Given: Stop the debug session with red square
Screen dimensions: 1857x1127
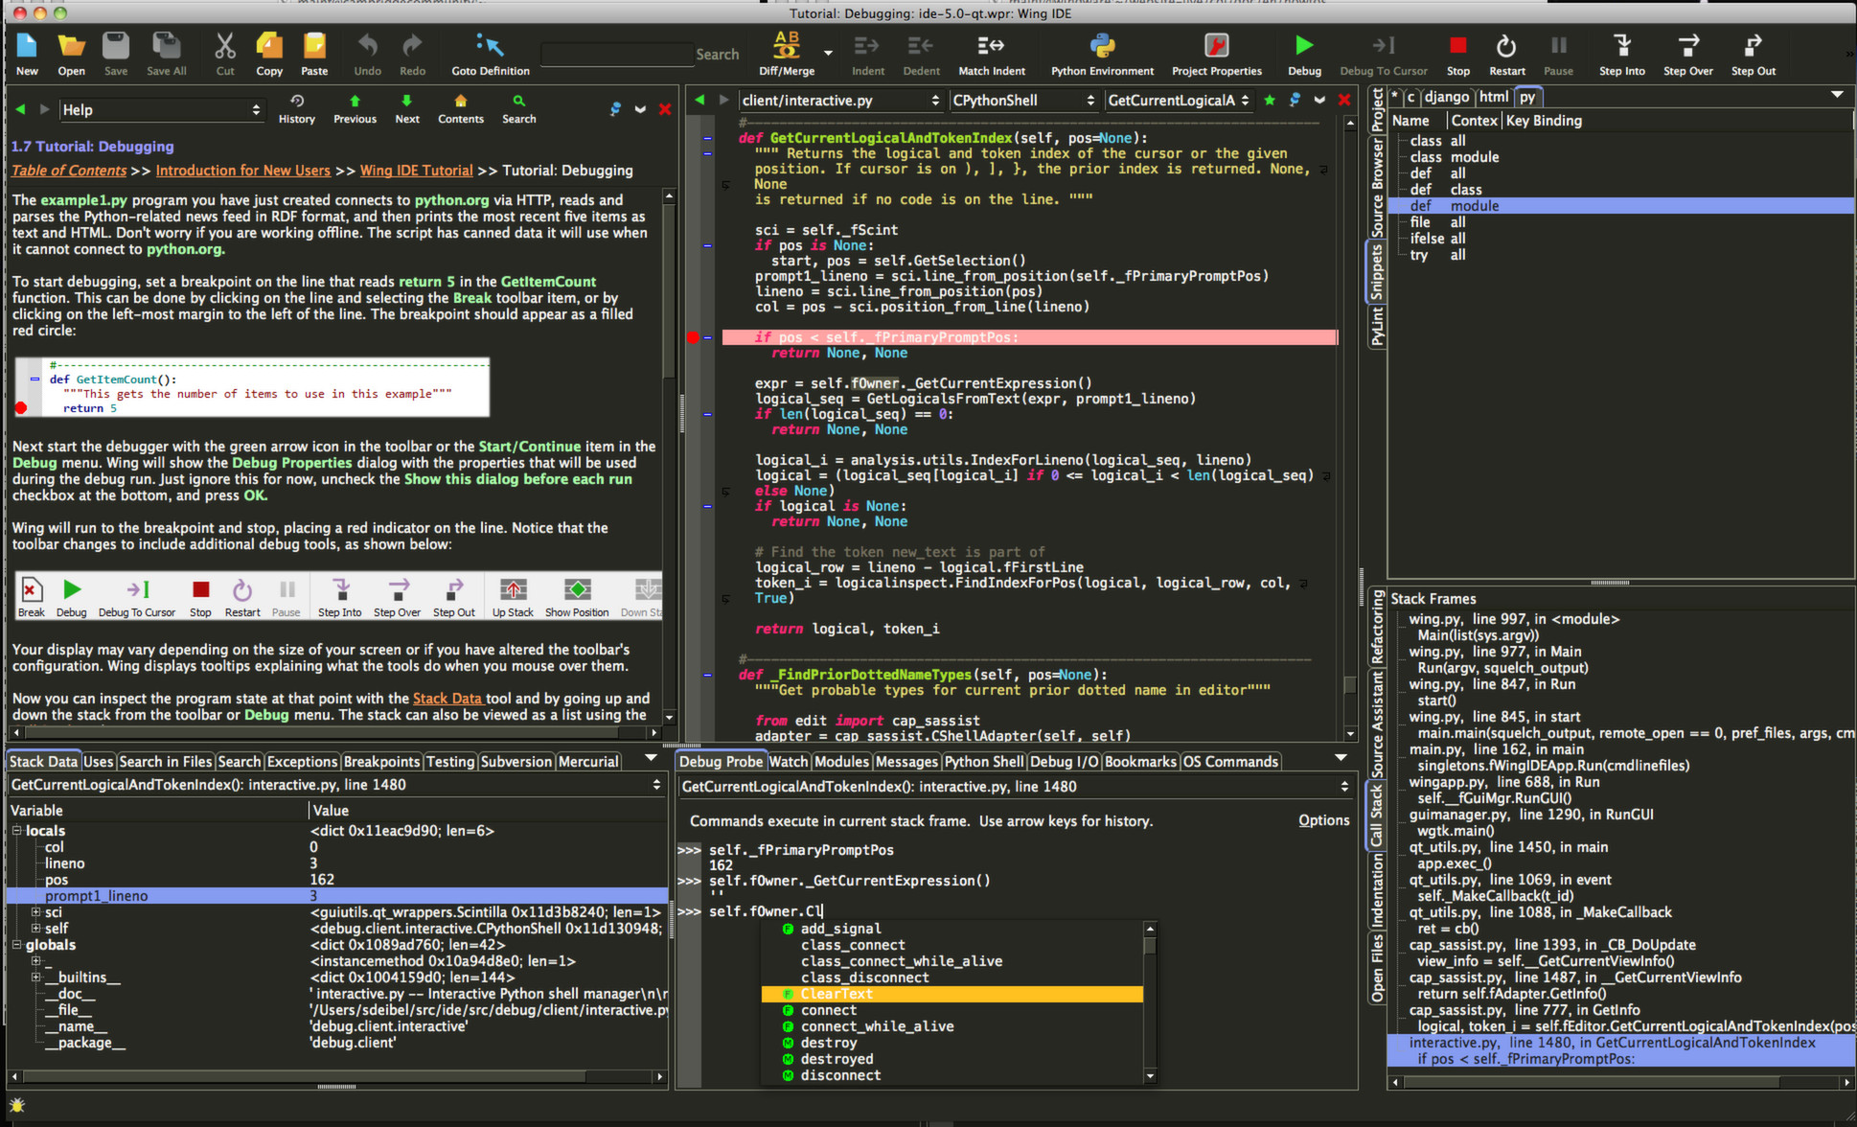Looking at the screenshot, I should [x=1457, y=45].
